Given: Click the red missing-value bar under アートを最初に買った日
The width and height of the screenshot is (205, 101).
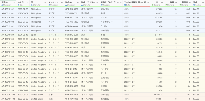Looking at the screenshot, I should point(141,6).
